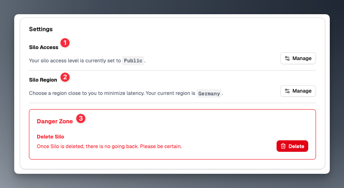The width and height of the screenshot is (344, 188).
Task: Click the sliders icon in Silo Access Manage button
Action: [287, 58]
